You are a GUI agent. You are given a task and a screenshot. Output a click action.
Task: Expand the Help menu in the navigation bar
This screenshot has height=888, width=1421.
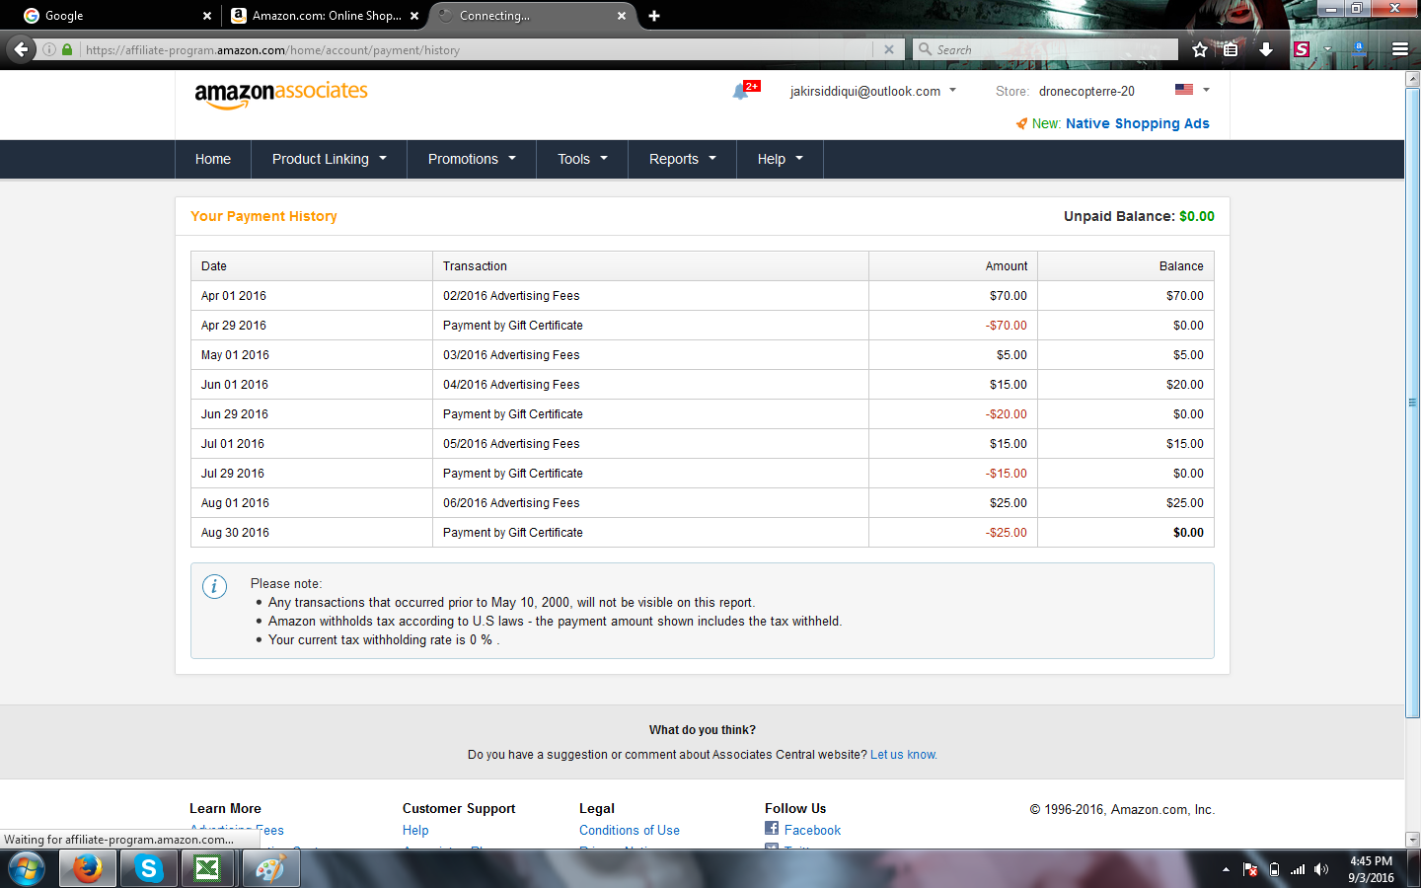tap(781, 159)
